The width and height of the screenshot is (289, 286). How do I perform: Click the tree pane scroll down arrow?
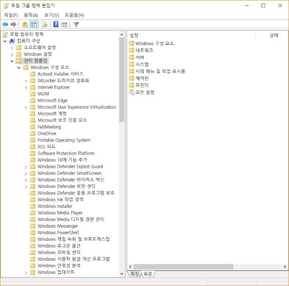[x=121, y=274]
